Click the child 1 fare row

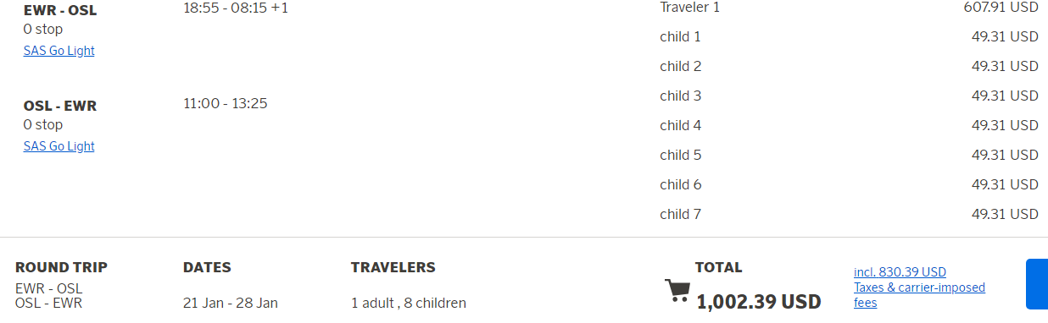(x=849, y=37)
